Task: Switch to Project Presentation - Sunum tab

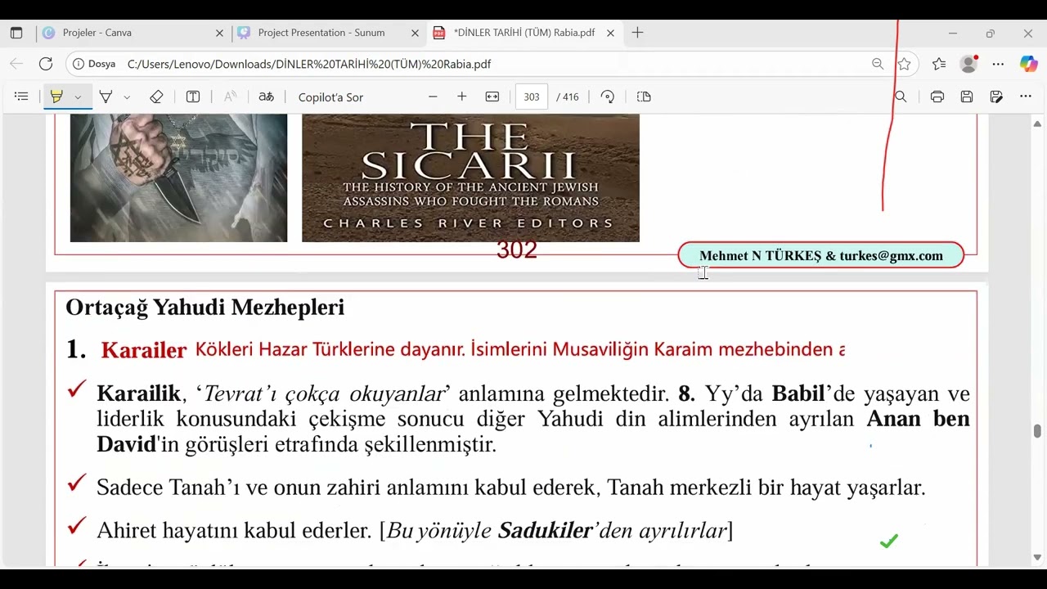Action: pyautogui.click(x=327, y=33)
